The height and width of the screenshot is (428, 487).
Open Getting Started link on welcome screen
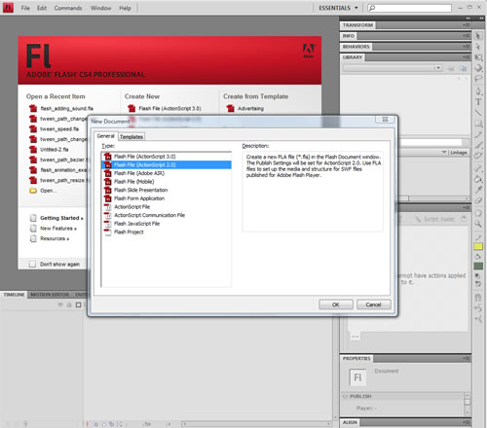(61, 218)
